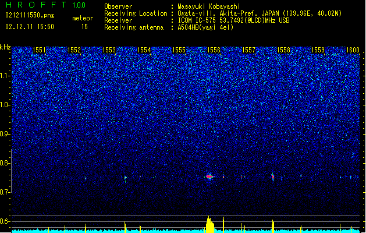This screenshot has height=233, width=366.
Task: Click the 0.7 kHz frequency label
Action: click(5, 192)
